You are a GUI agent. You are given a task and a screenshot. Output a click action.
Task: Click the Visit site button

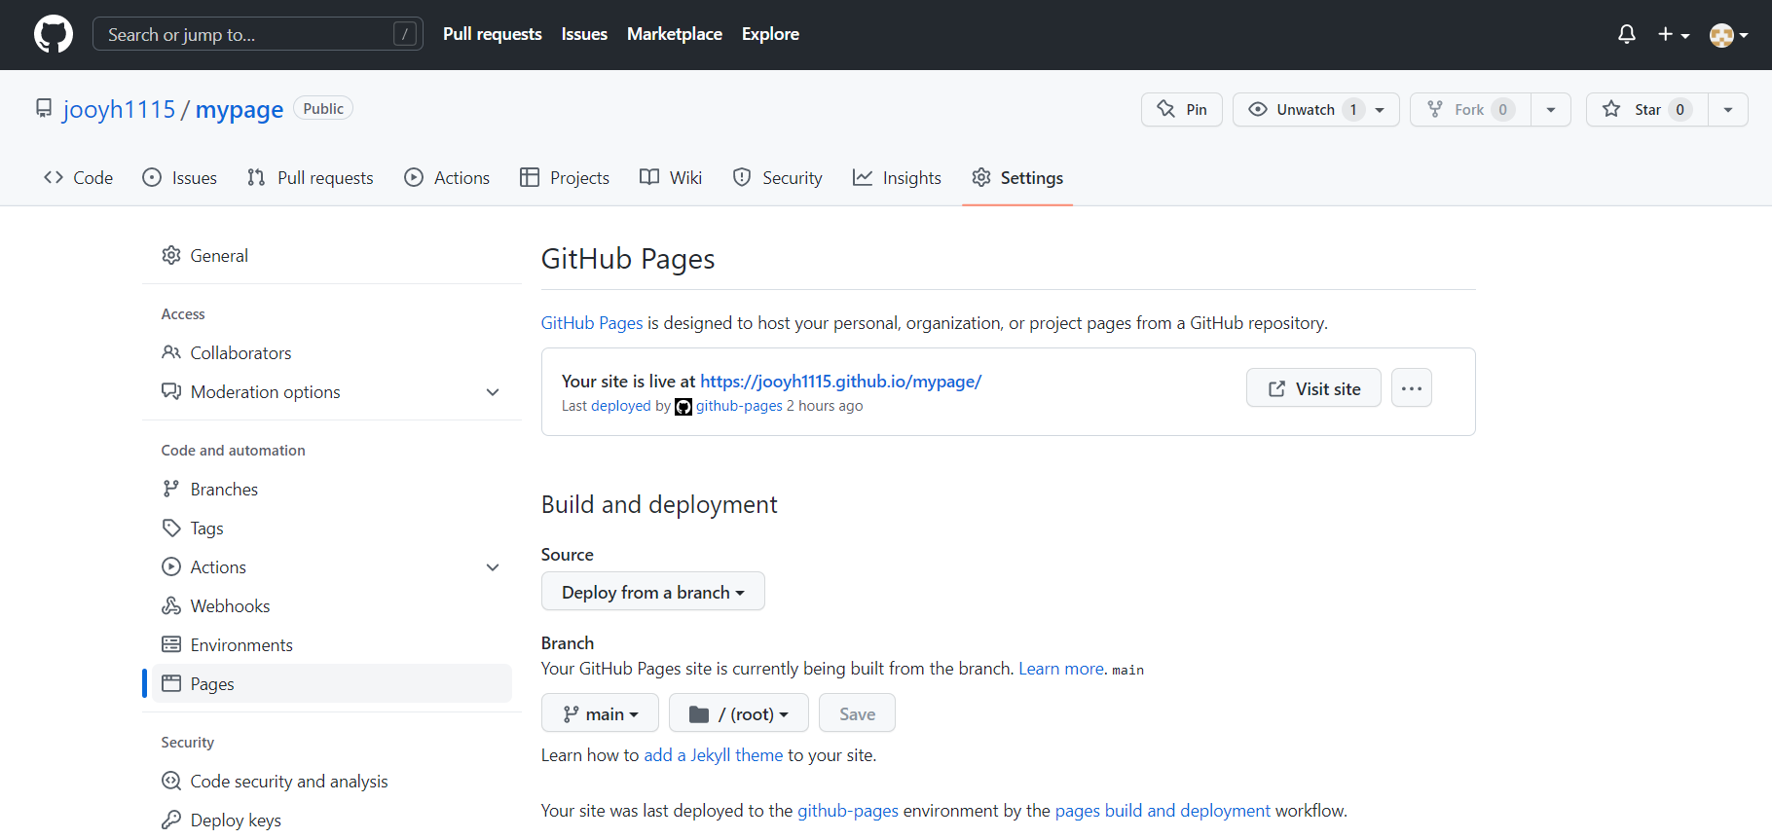click(1313, 388)
